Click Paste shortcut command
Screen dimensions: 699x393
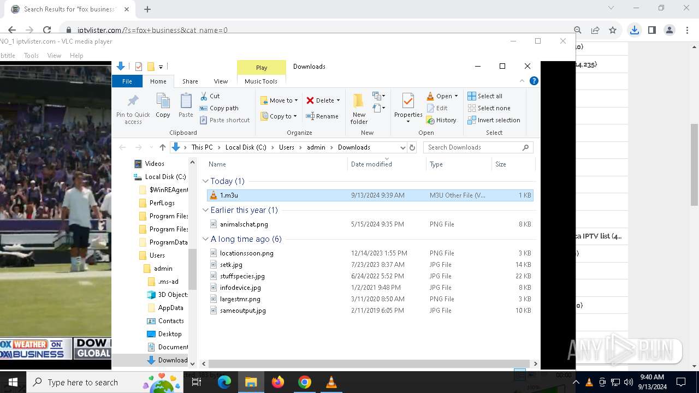(224, 120)
